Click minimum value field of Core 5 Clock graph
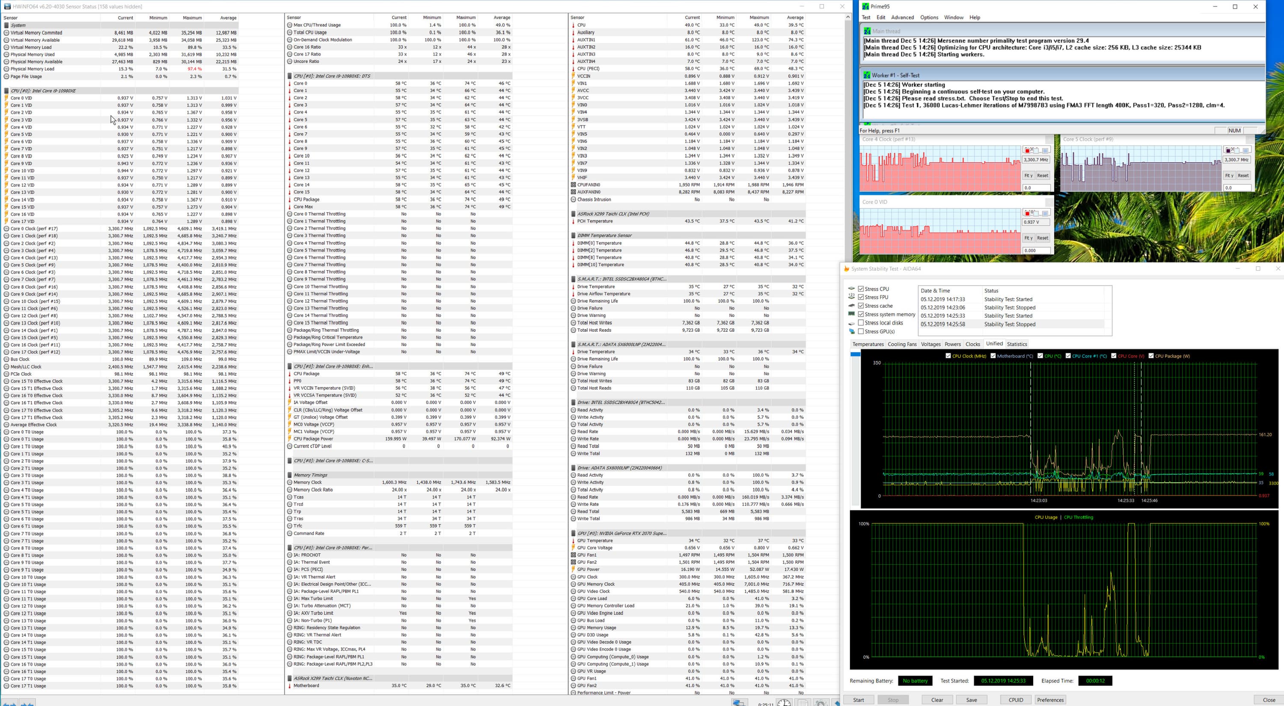The width and height of the screenshot is (1284, 706). pos(1237,188)
